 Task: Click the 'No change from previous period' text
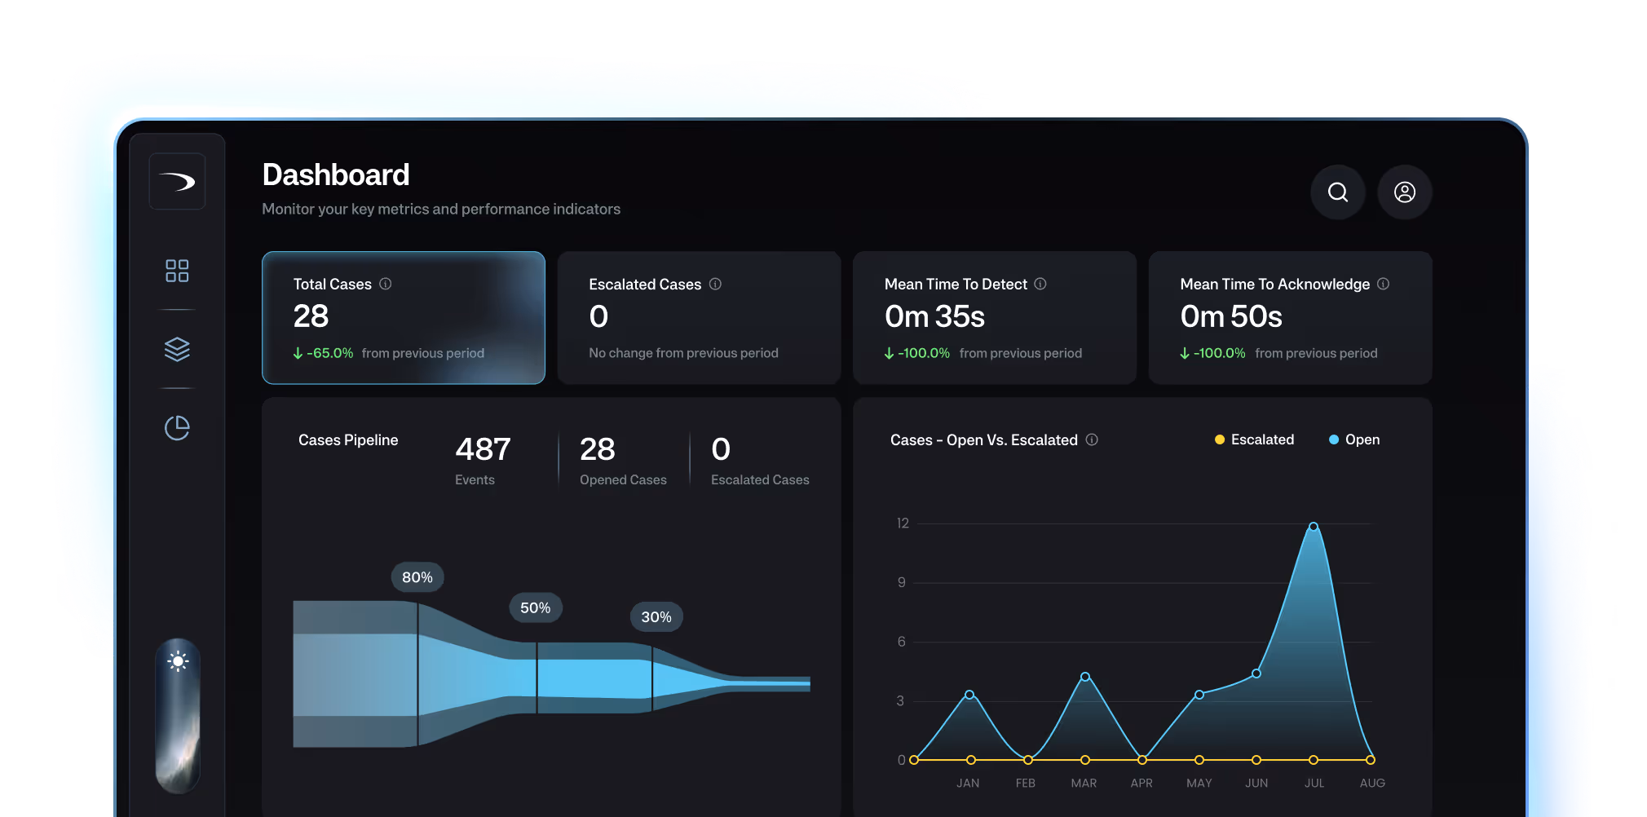683,353
